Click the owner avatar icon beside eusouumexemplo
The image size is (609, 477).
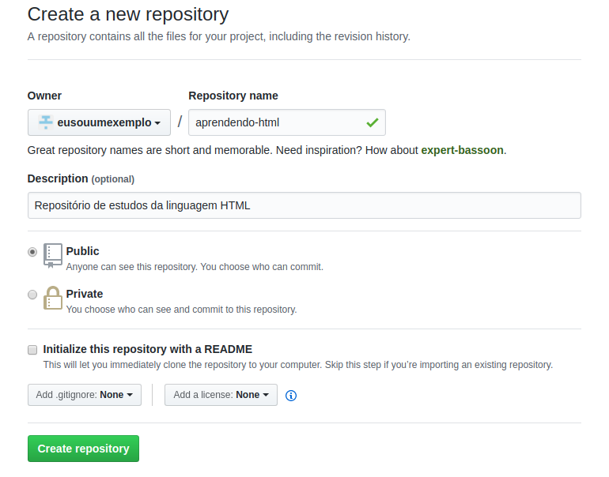click(46, 122)
